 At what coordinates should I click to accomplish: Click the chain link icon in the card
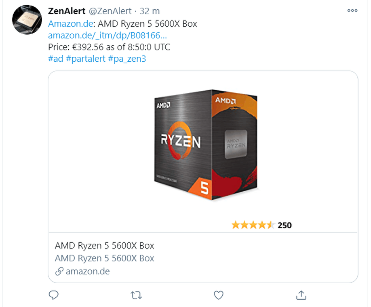point(59,271)
